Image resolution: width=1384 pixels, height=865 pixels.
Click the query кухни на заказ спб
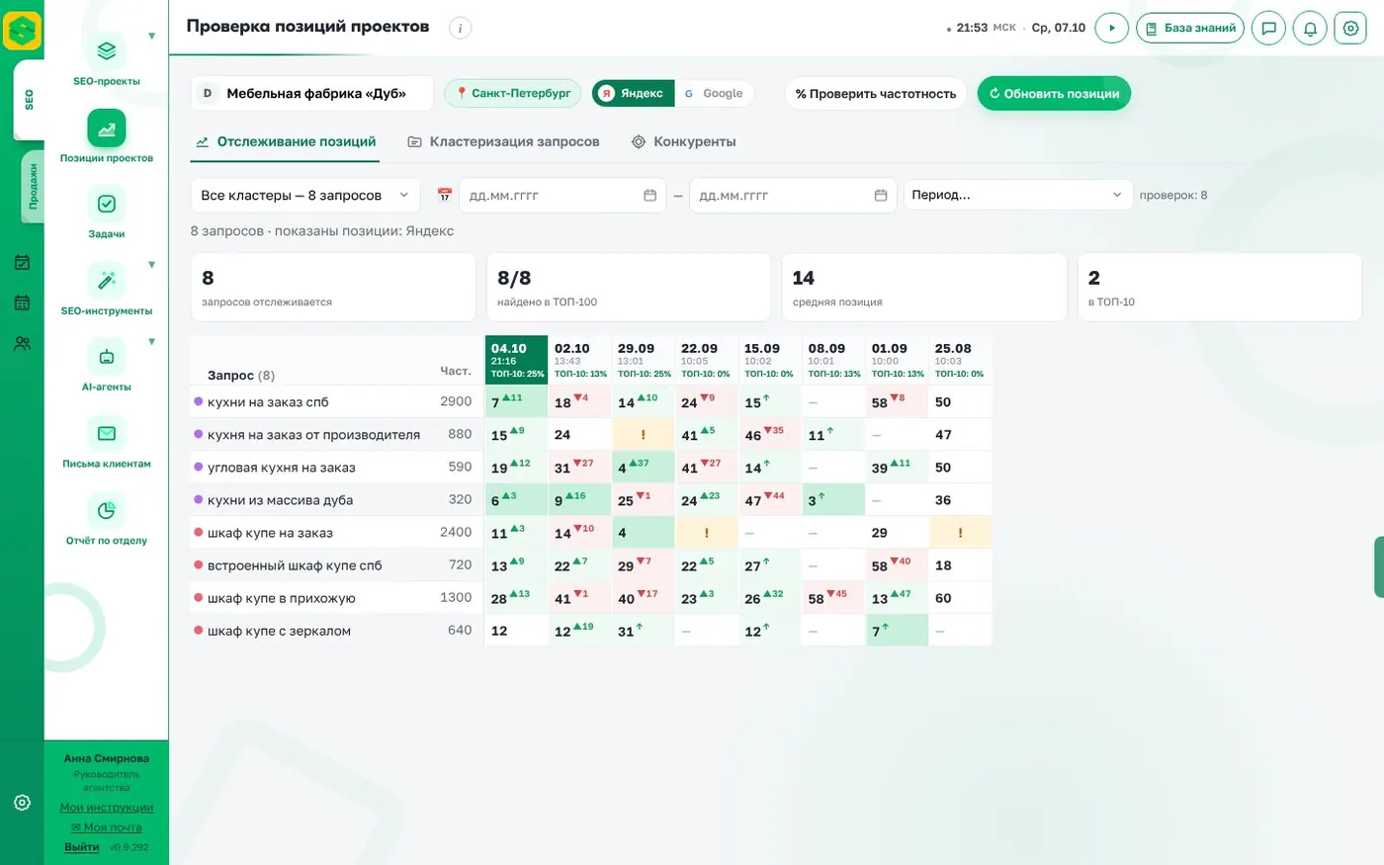tap(268, 402)
